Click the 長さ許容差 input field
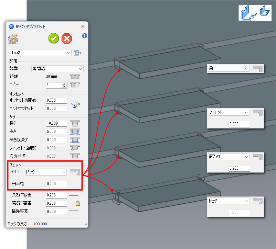The width and height of the screenshot is (276, 249). [x=56, y=195]
